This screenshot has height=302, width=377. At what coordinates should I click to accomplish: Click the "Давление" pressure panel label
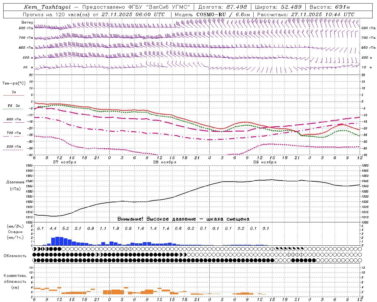pyautogui.click(x=15, y=182)
